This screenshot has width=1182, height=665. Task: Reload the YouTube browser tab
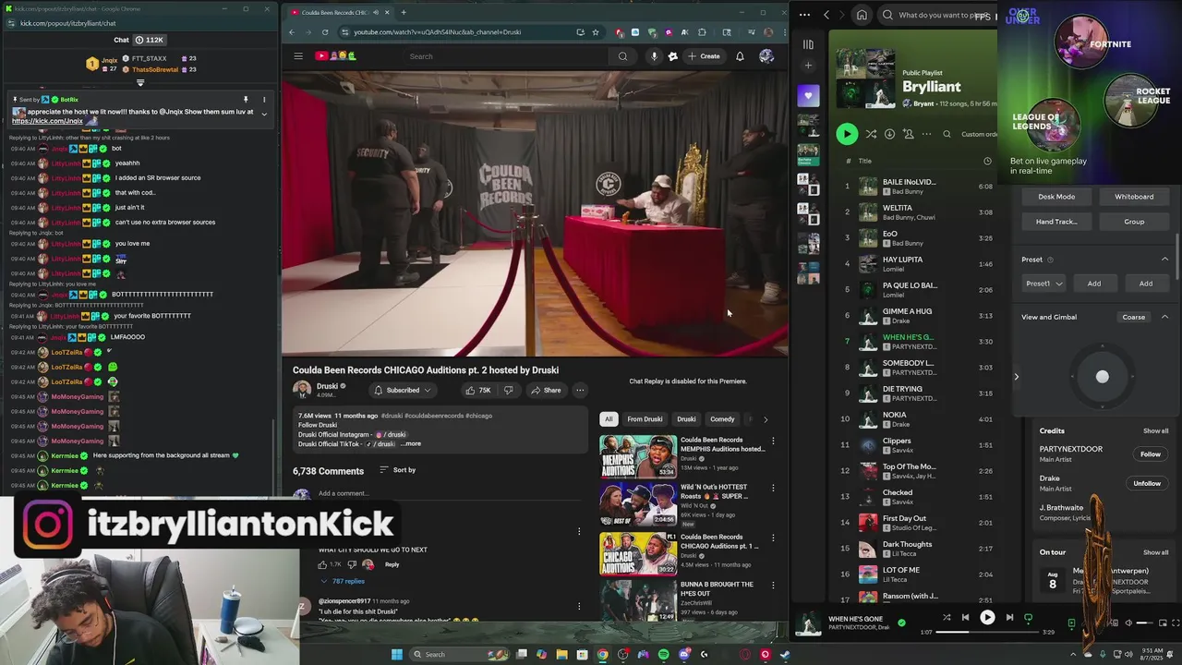[324, 32]
